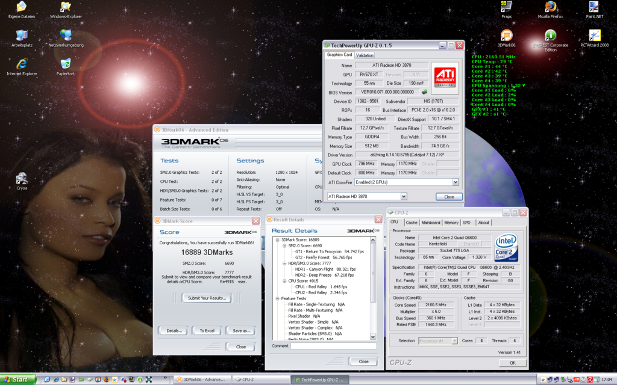Launch Firefox from the Quick Launch bar
The width and height of the screenshot is (617, 385).
(x=106, y=380)
